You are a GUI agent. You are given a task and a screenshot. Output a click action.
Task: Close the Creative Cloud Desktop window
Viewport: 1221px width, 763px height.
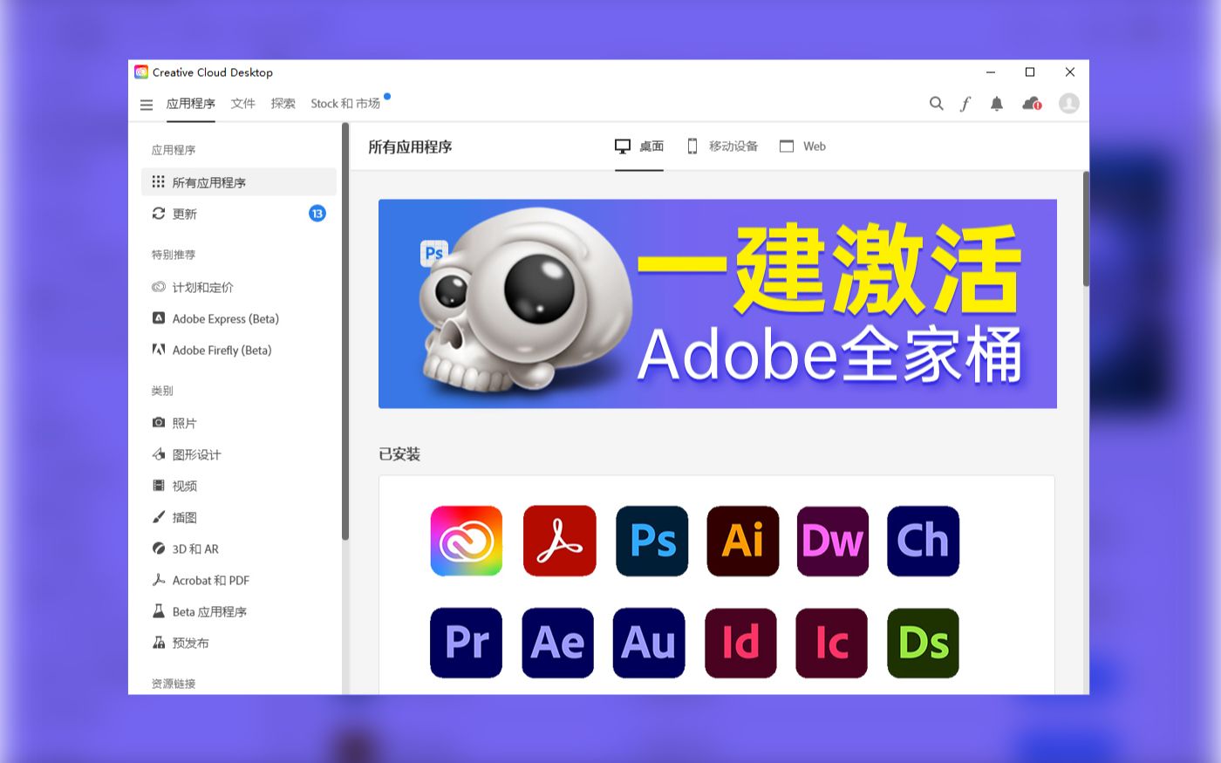pyautogui.click(x=1070, y=72)
